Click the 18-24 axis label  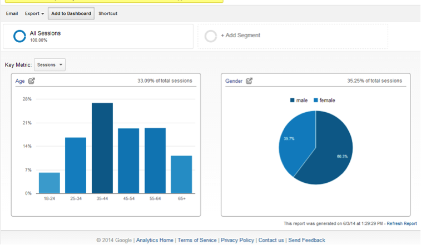pos(49,198)
